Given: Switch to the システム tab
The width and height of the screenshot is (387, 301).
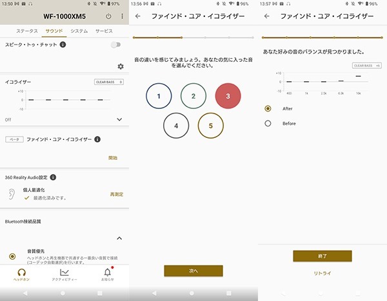Looking at the screenshot, I should (x=79, y=31).
